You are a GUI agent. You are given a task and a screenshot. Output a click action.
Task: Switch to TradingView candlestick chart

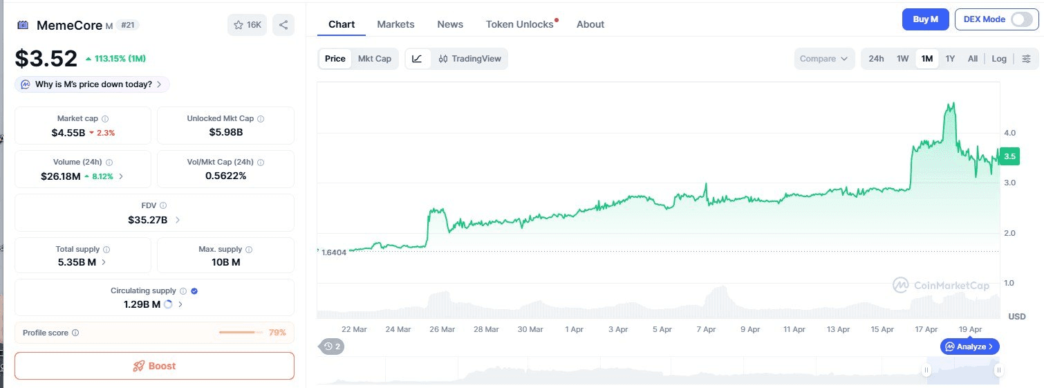tap(469, 59)
